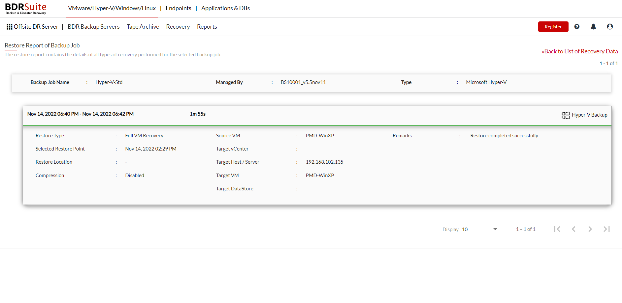The image size is (622, 303).
Task: Click the Compression Disabled value
Action: 135,176
